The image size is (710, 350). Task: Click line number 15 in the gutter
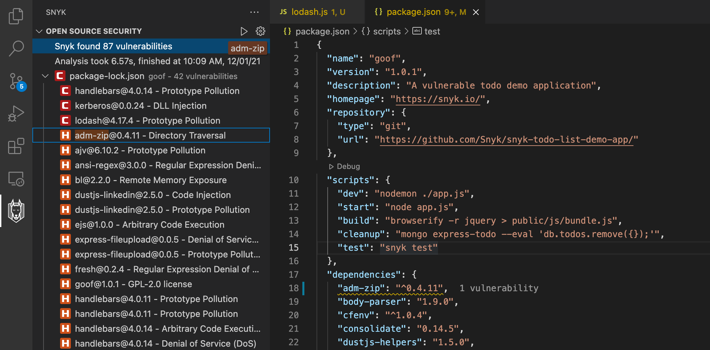[294, 248]
